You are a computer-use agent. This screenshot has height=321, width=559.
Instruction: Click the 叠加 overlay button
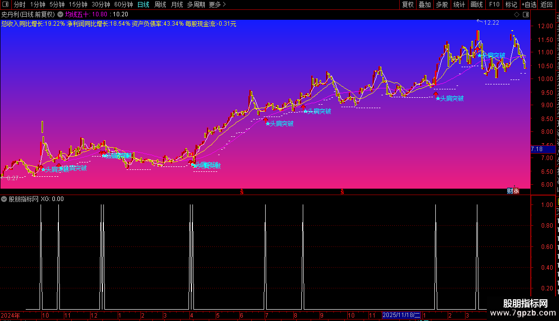(424, 4)
